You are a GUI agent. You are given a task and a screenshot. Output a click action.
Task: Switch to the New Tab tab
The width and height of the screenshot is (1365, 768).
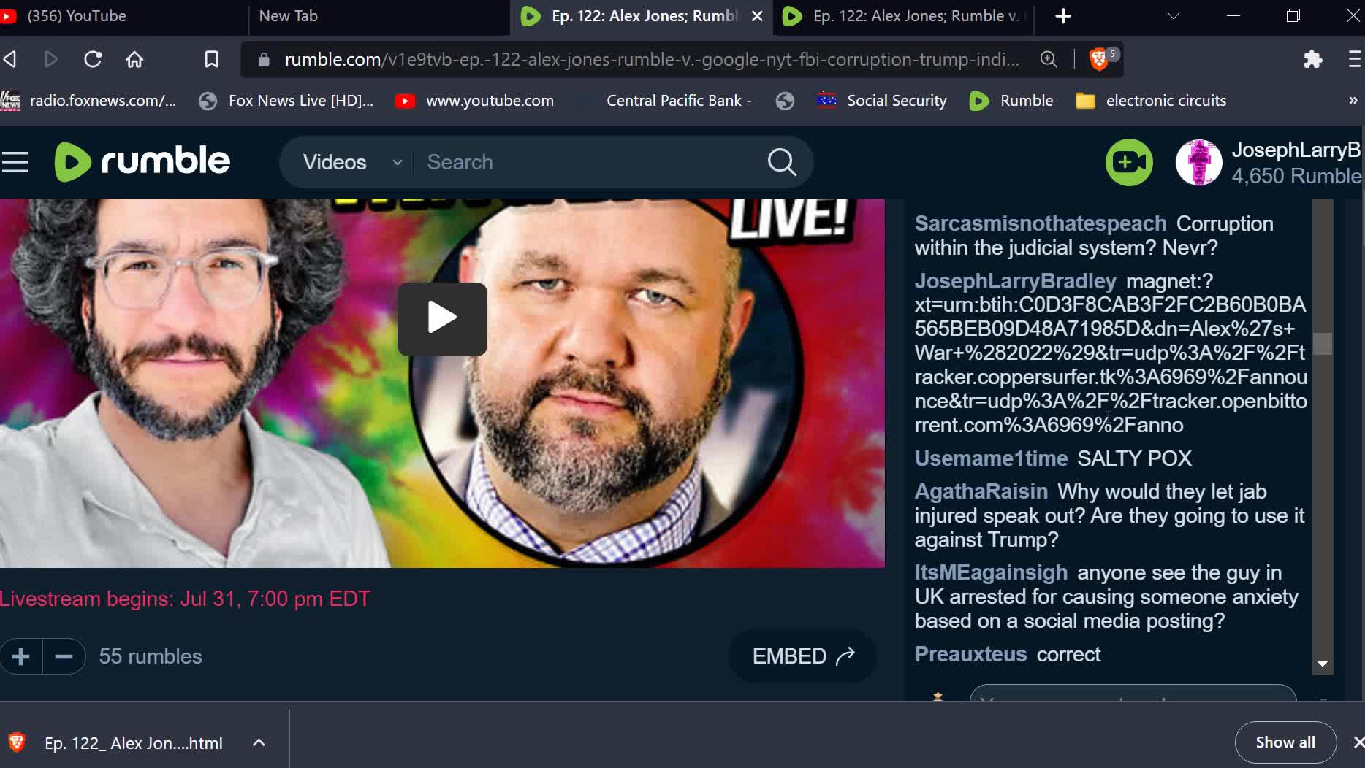click(x=378, y=16)
